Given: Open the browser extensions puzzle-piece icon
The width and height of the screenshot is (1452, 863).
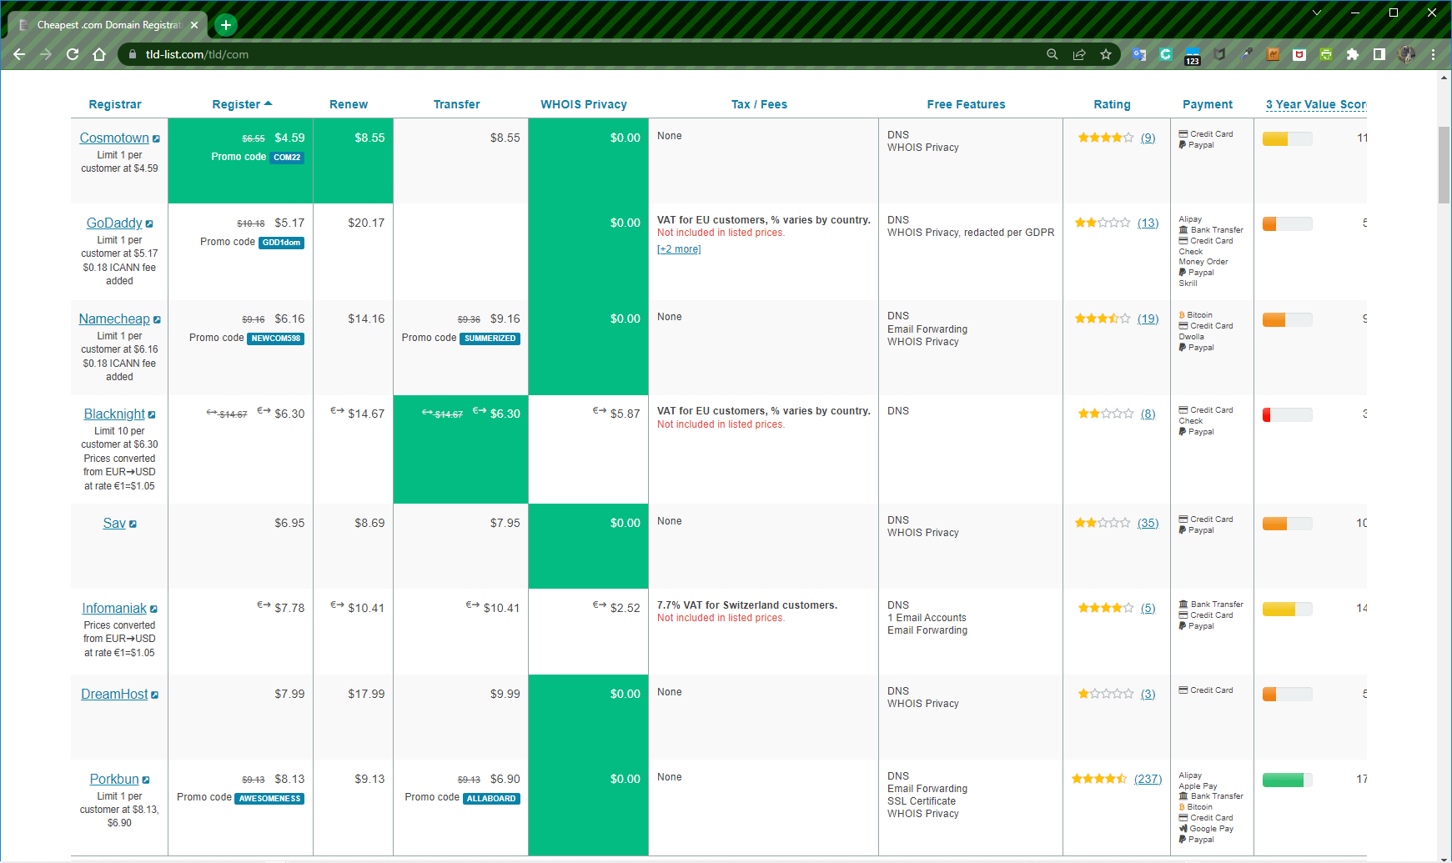Looking at the screenshot, I should tap(1353, 54).
